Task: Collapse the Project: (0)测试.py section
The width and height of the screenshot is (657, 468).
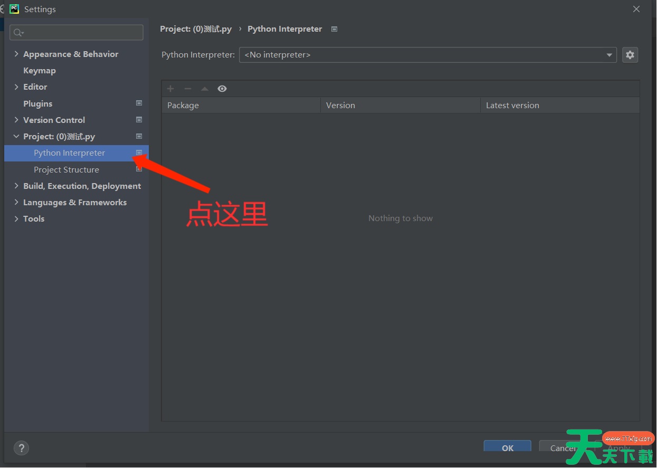Action: click(16, 136)
